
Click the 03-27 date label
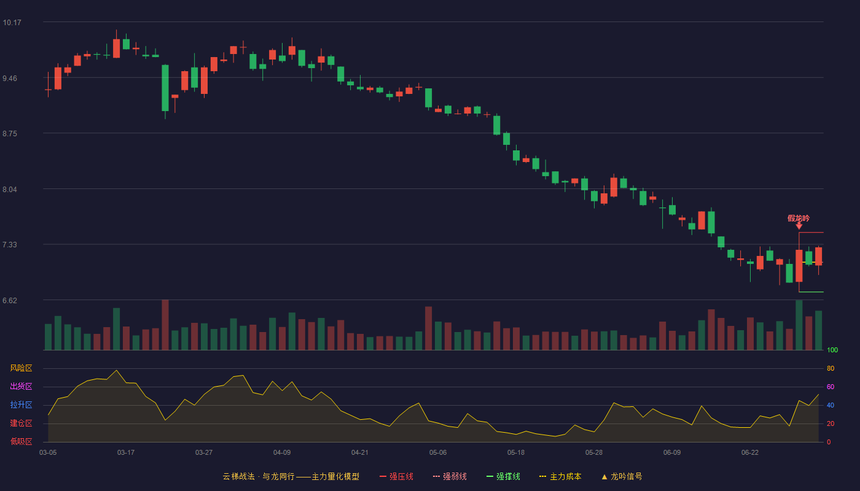click(204, 452)
